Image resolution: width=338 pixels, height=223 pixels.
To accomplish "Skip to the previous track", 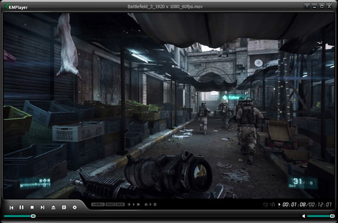I will (x=11, y=207).
